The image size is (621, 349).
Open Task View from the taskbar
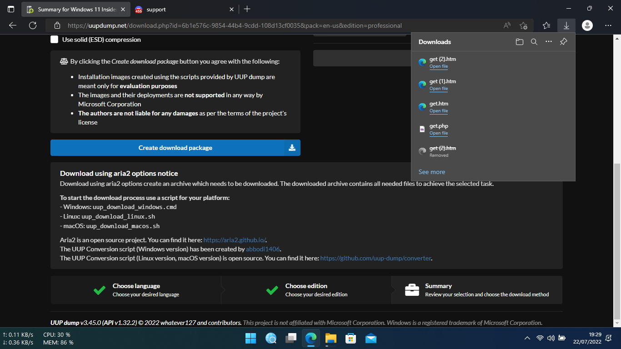tap(291, 338)
